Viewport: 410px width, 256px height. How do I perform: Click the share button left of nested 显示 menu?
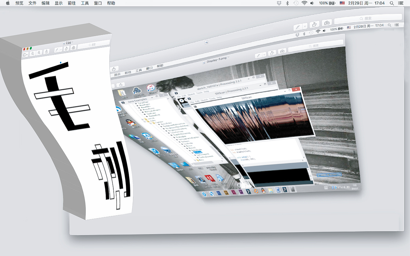coord(114,69)
